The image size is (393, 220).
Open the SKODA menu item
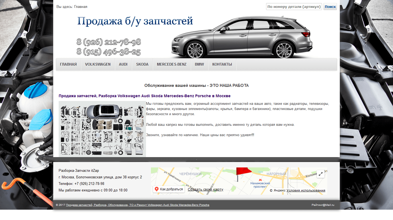pos(142,65)
